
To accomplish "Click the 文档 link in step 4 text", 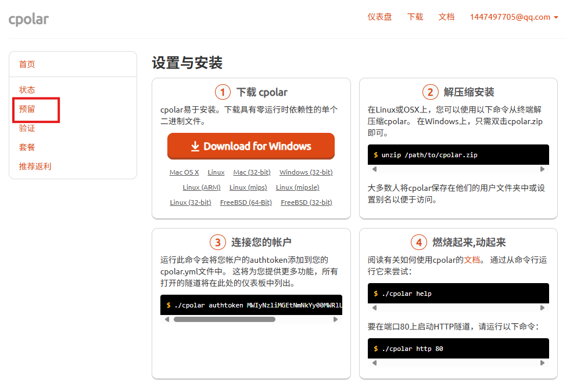I will [x=472, y=260].
